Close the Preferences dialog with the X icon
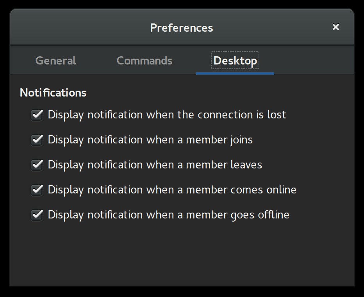 point(335,27)
